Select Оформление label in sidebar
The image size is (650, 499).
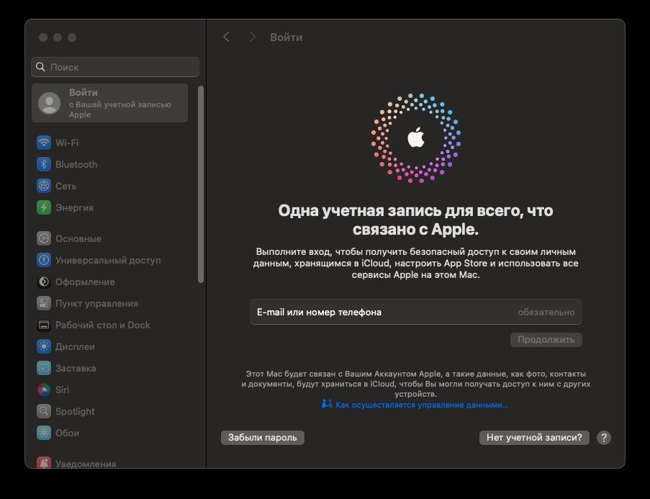pos(85,282)
